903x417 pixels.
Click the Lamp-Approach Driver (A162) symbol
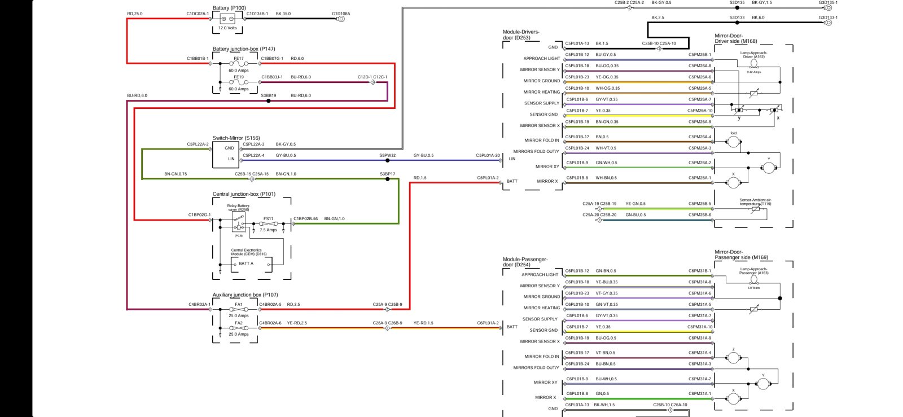tap(753, 64)
